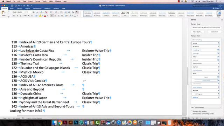Image resolution: width=224 pixels, height=126 pixels.
Task: Open the Format menu in menu bar
Action: [x=37, y=1]
